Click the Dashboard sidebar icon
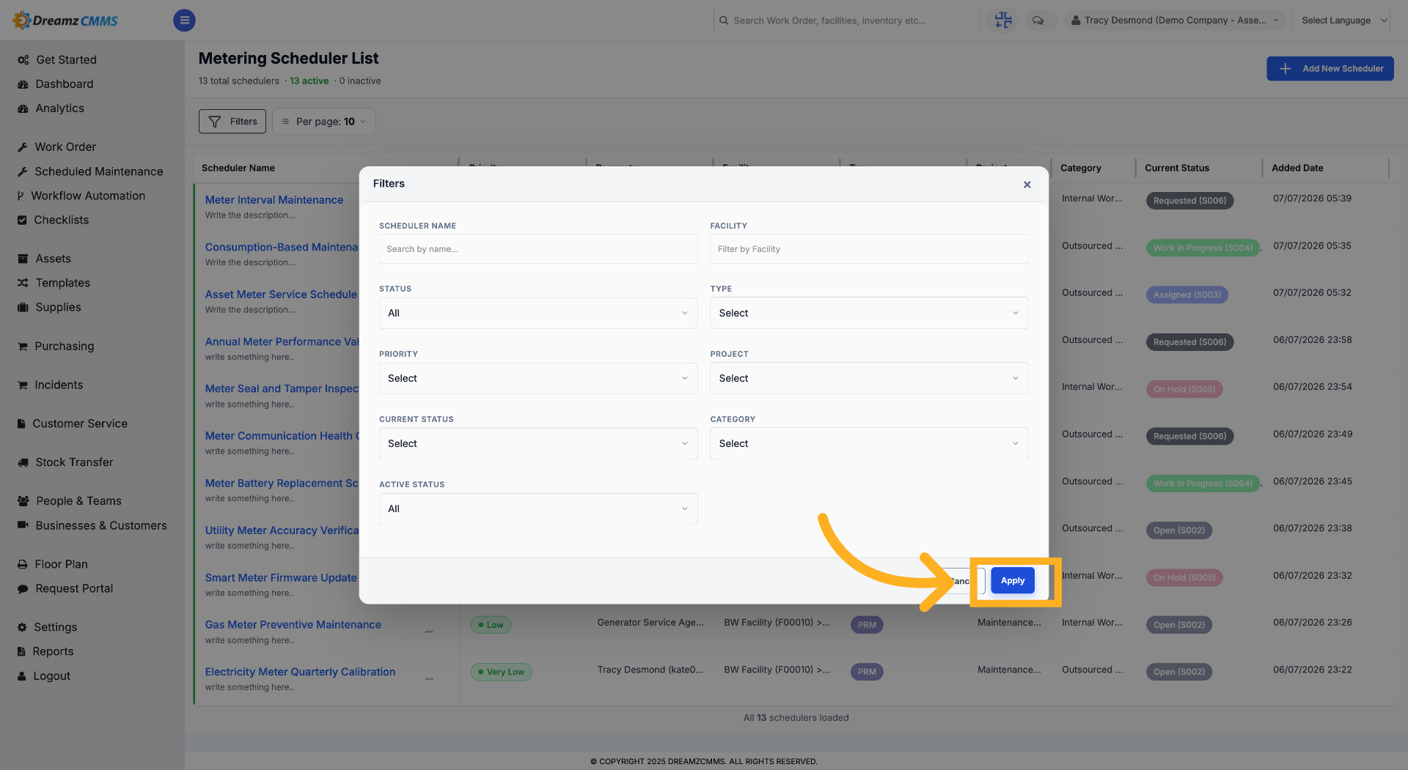This screenshot has height=770, width=1408. pyautogui.click(x=23, y=84)
